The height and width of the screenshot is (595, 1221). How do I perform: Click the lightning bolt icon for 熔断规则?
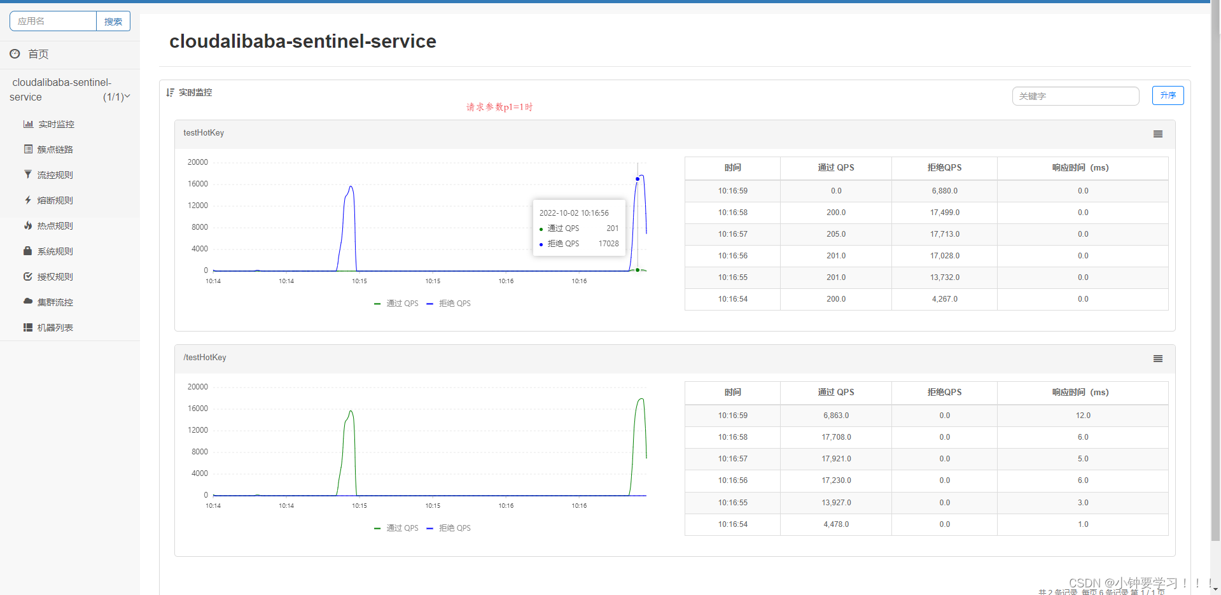pos(28,200)
